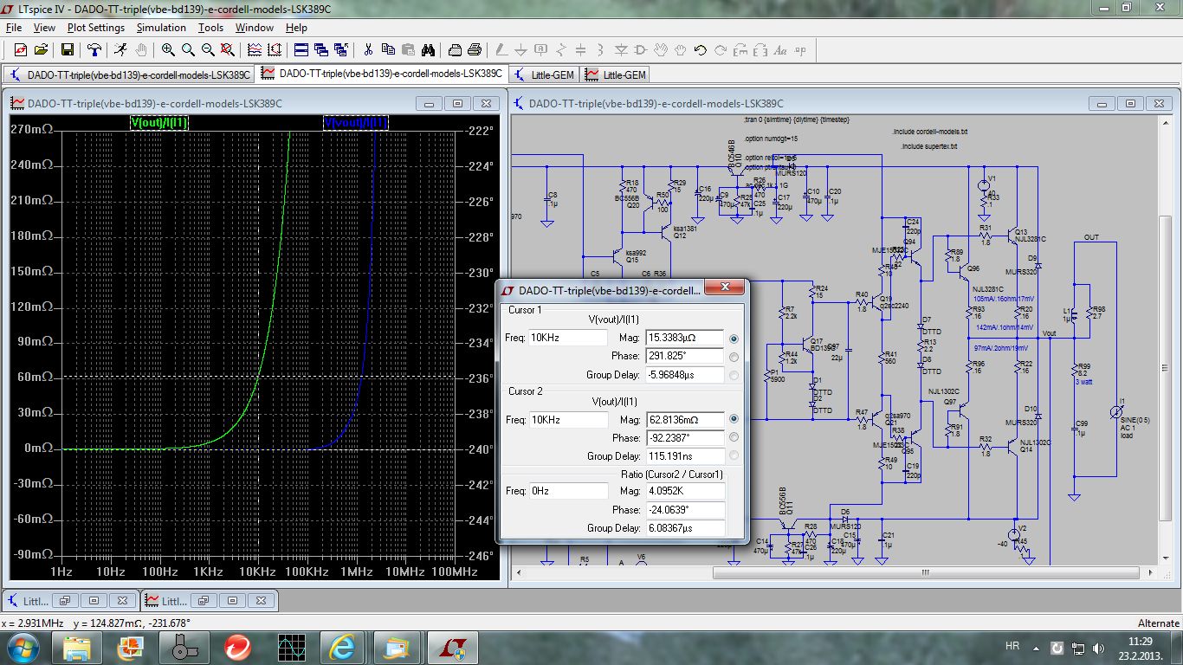Select the Ground symbol tool
Image resolution: width=1183 pixels, height=665 pixels.
point(520,49)
